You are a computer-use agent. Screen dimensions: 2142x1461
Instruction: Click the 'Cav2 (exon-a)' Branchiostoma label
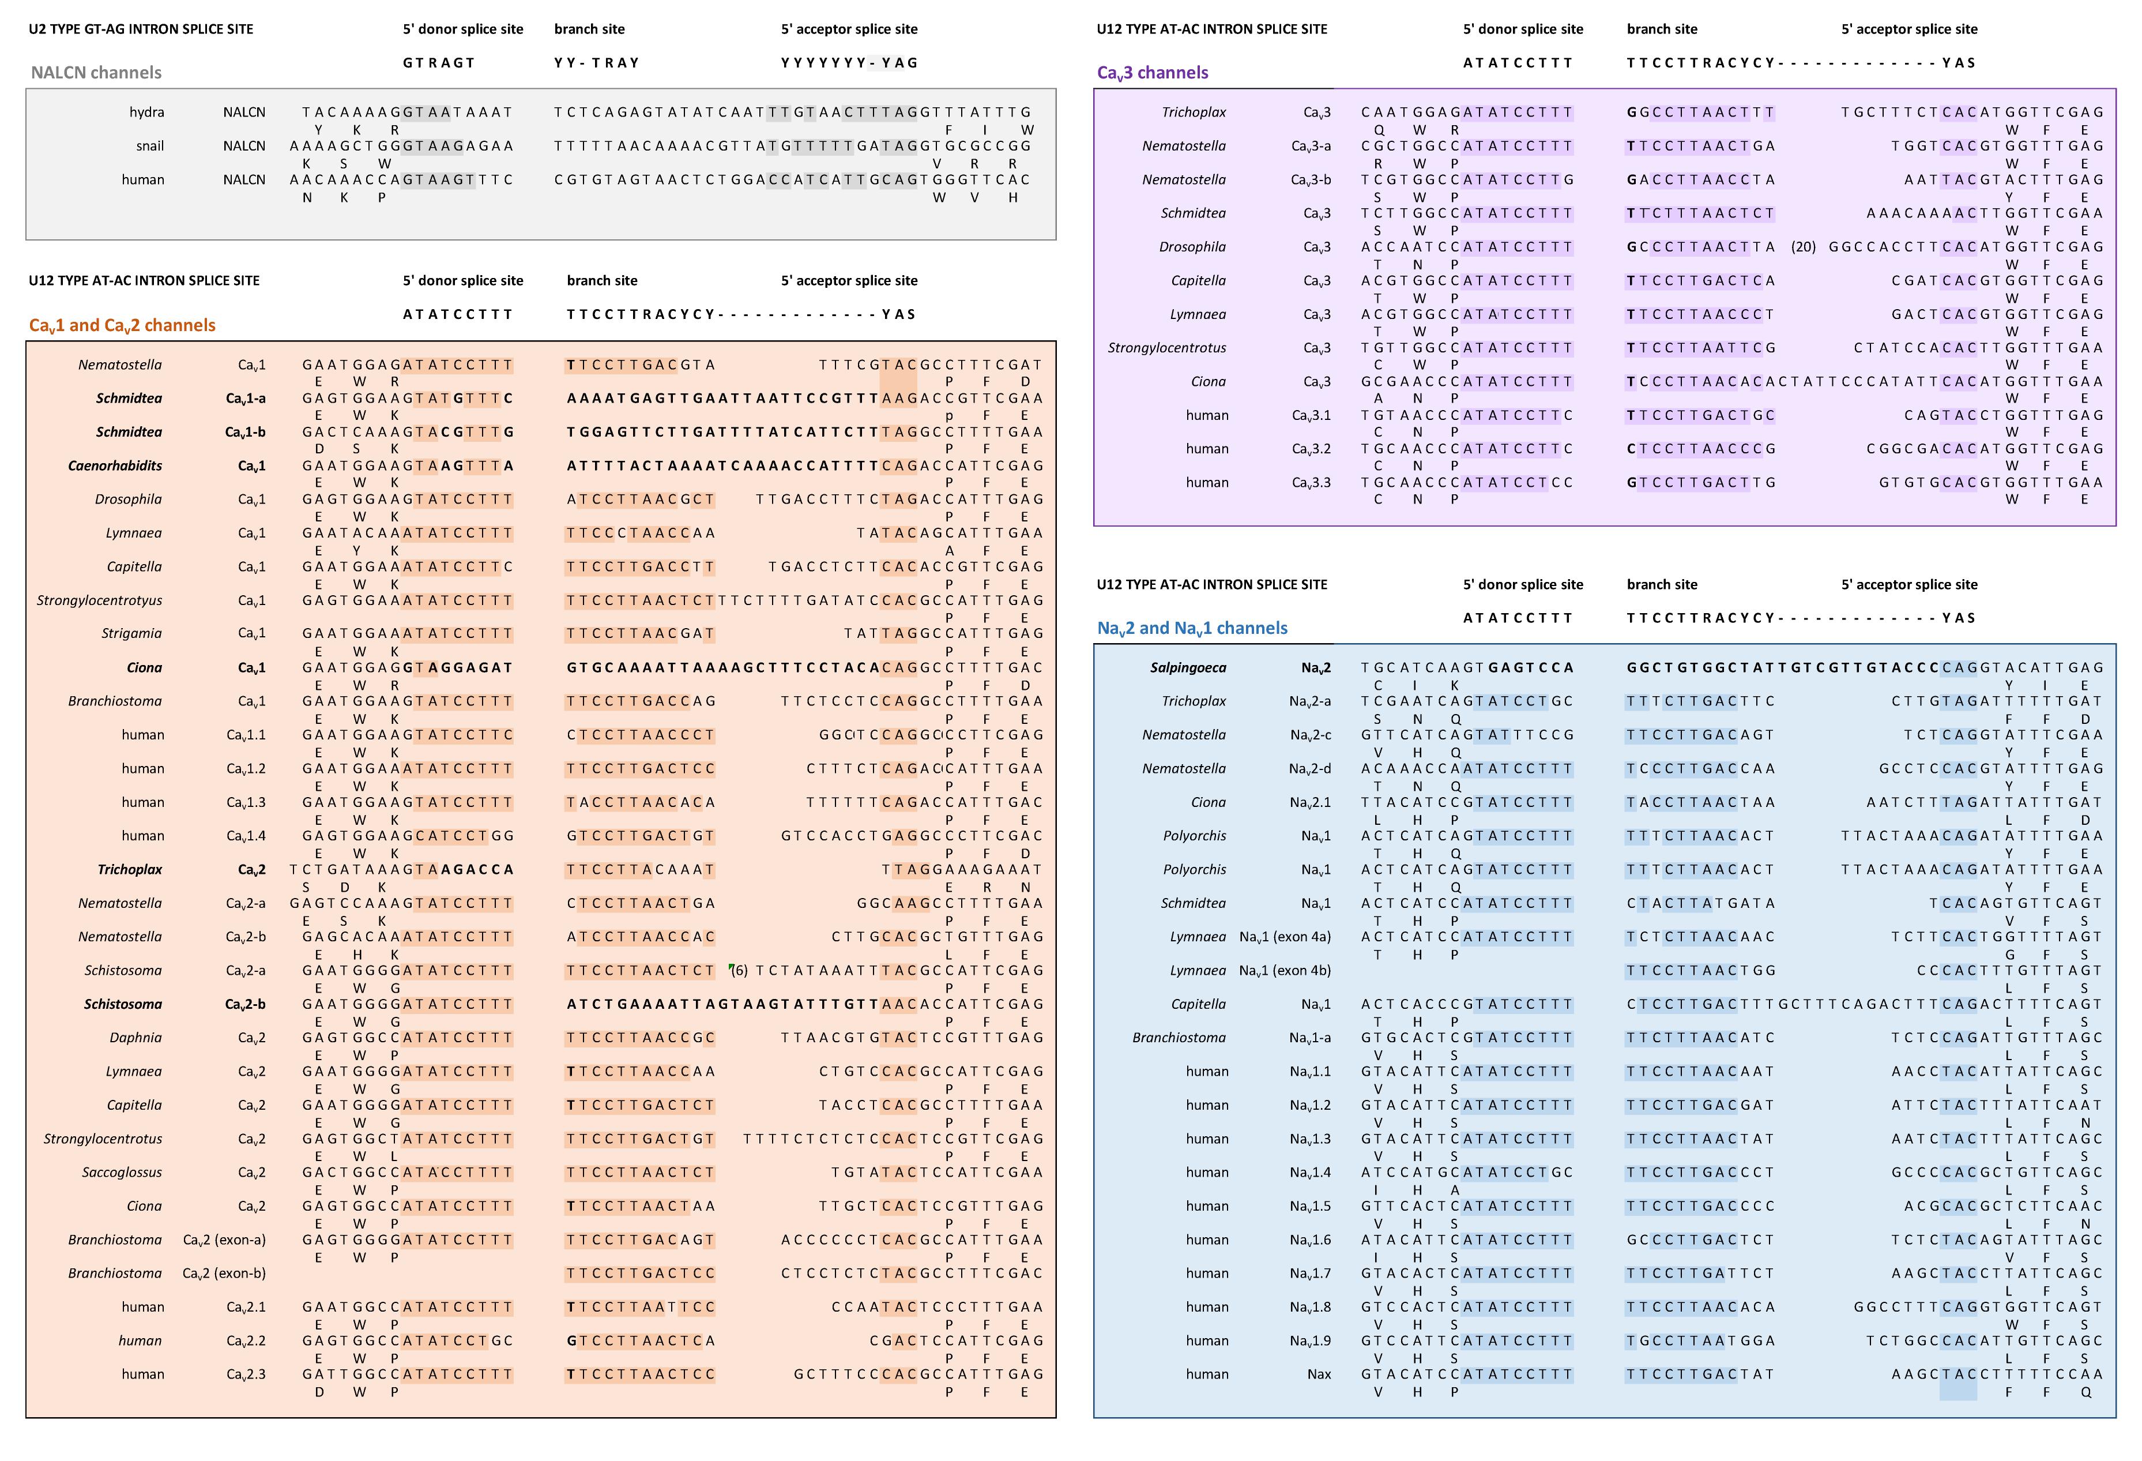(224, 1240)
